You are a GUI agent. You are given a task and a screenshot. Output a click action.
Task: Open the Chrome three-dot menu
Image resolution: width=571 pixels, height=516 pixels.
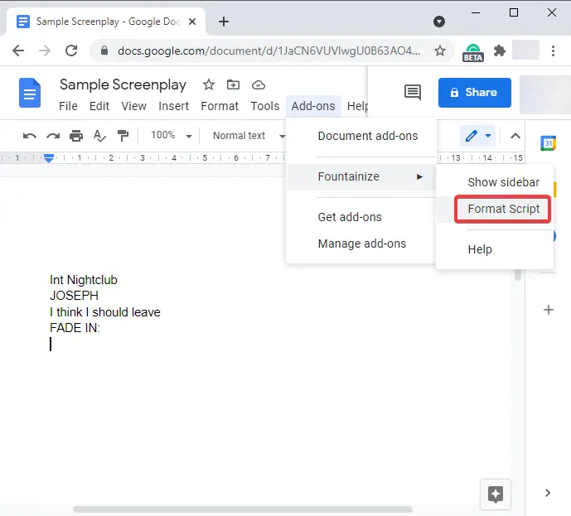pyautogui.click(x=553, y=51)
